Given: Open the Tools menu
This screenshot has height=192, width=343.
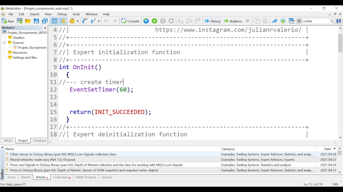Looking at the screenshot, I should [76, 14].
